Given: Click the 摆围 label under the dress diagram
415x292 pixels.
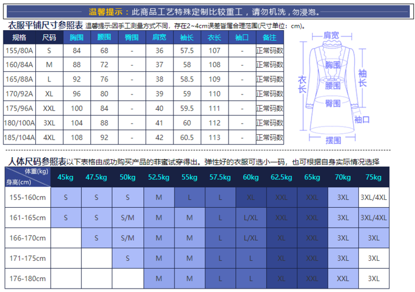Looking at the screenshot, I should coord(333,139).
